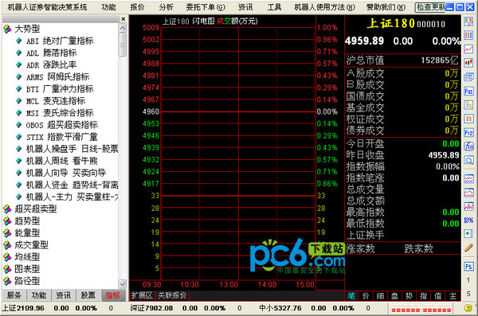
Task: Click the F10 company info icon
Action: 468,91
